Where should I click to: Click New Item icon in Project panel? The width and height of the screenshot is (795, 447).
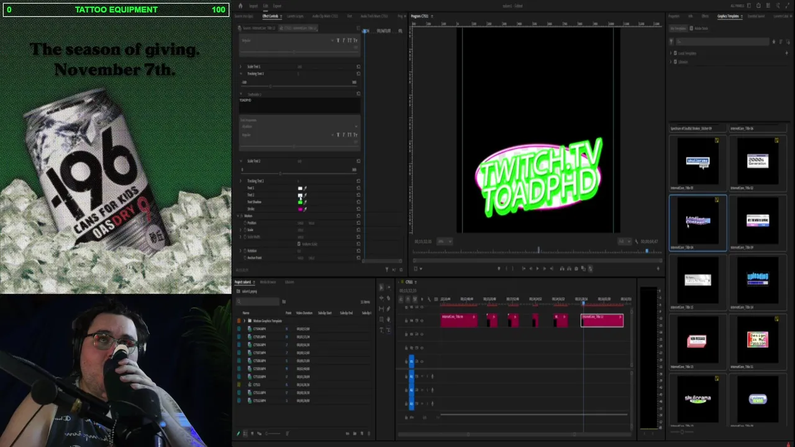point(363,433)
